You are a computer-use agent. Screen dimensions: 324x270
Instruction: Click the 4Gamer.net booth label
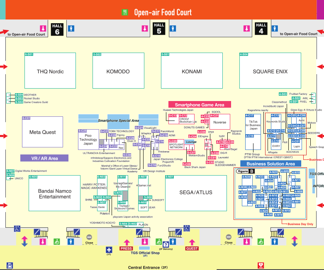[x=144, y=185]
